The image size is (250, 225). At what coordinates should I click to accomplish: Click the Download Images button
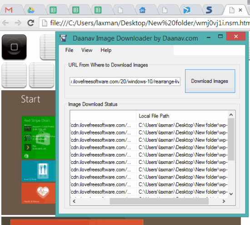click(x=210, y=81)
